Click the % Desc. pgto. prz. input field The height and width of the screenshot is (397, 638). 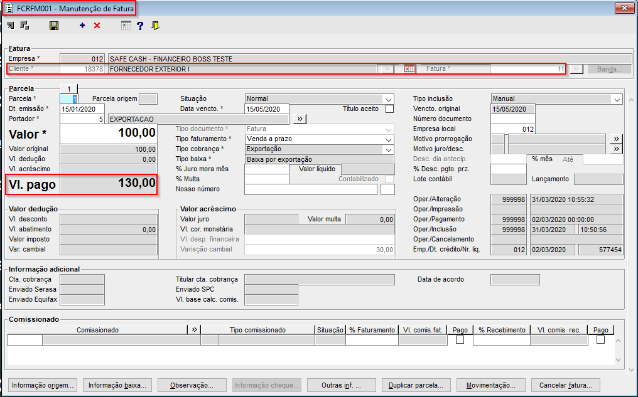point(509,169)
